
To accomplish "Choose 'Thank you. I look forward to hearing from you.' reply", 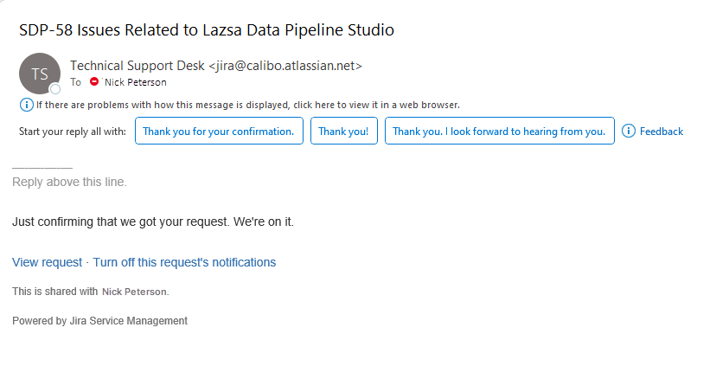I will point(500,132).
